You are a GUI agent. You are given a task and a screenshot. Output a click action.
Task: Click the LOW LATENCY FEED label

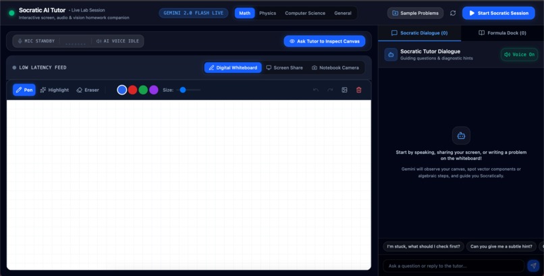pyautogui.click(x=43, y=67)
